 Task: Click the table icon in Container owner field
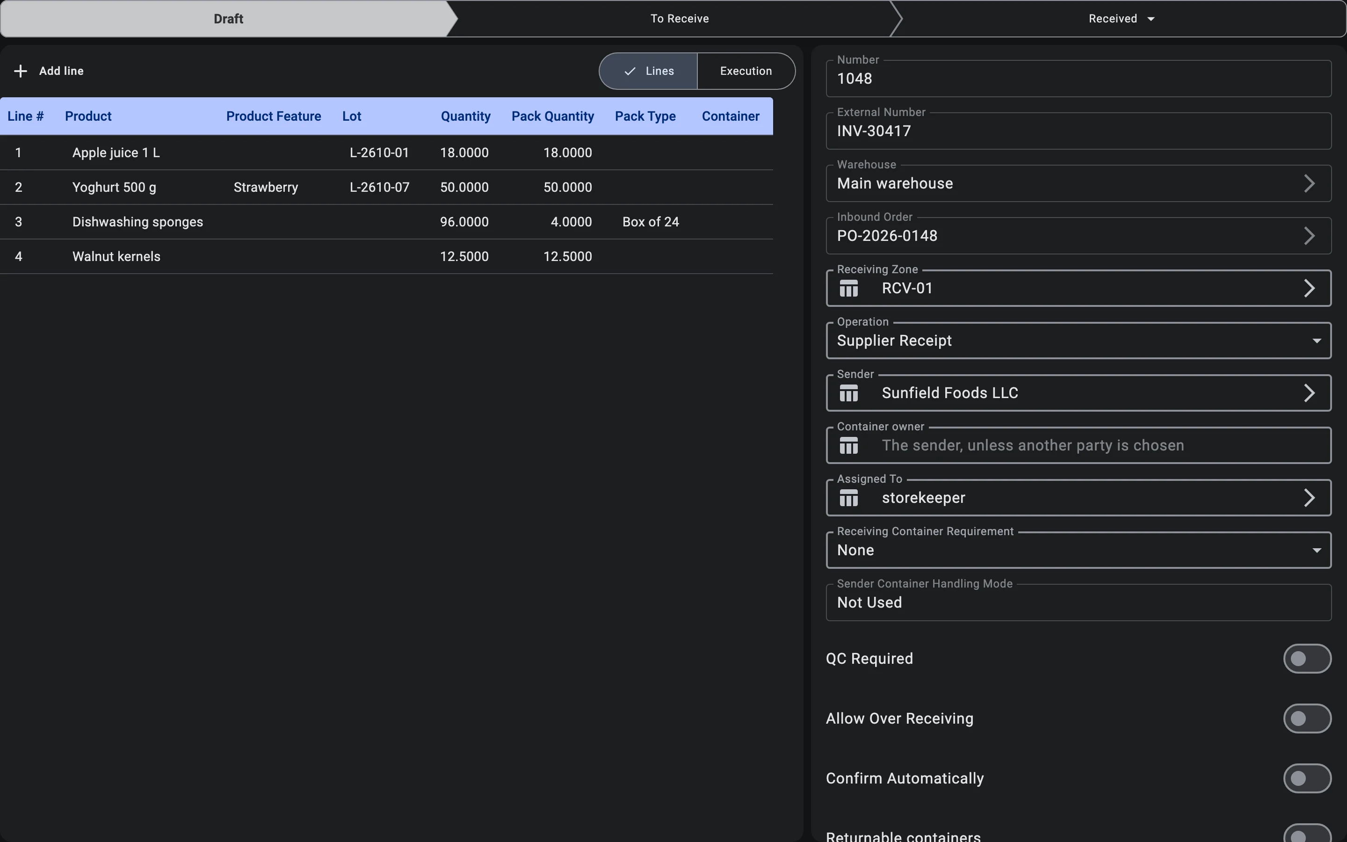click(x=848, y=445)
